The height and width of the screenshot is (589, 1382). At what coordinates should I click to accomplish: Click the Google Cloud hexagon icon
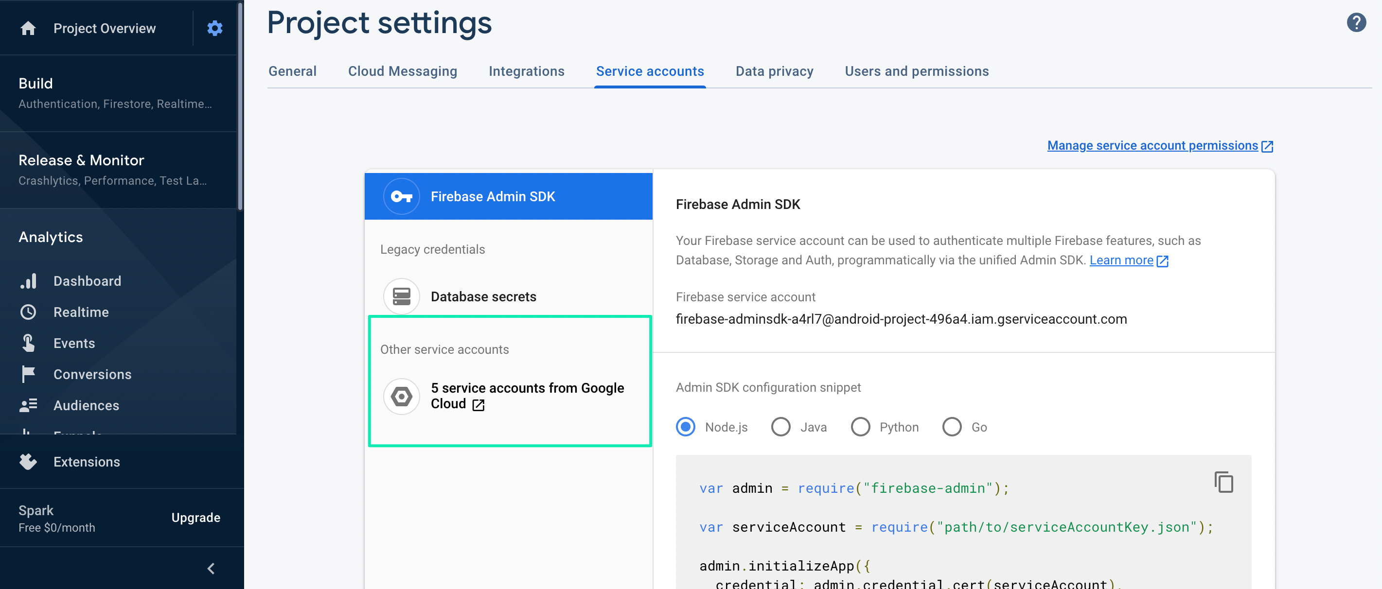[x=401, y=397]
